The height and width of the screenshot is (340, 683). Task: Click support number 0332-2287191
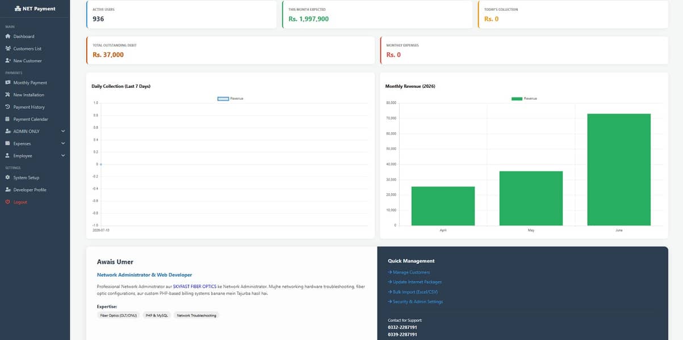[403, 327]
